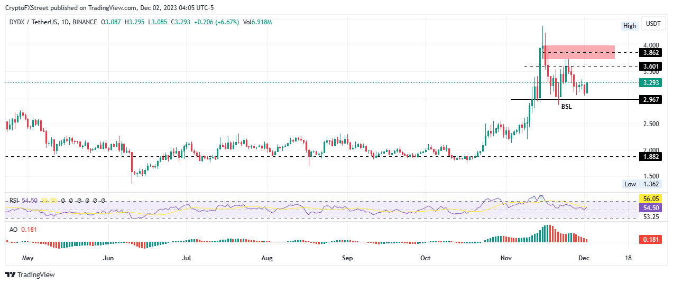
Task: Click the 3.862 price level label
Action: [x=650, y=53]
